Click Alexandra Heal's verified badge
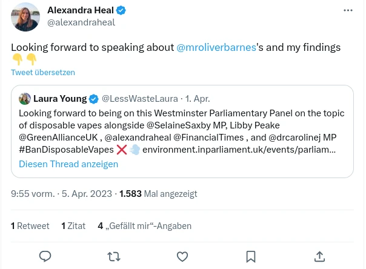366x269 pixels. (x=121, y=10)
